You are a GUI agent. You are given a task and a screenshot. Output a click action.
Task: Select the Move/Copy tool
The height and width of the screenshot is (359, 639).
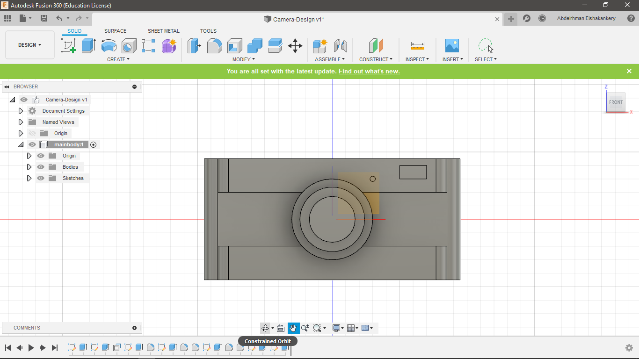click(x=295, y=46)
